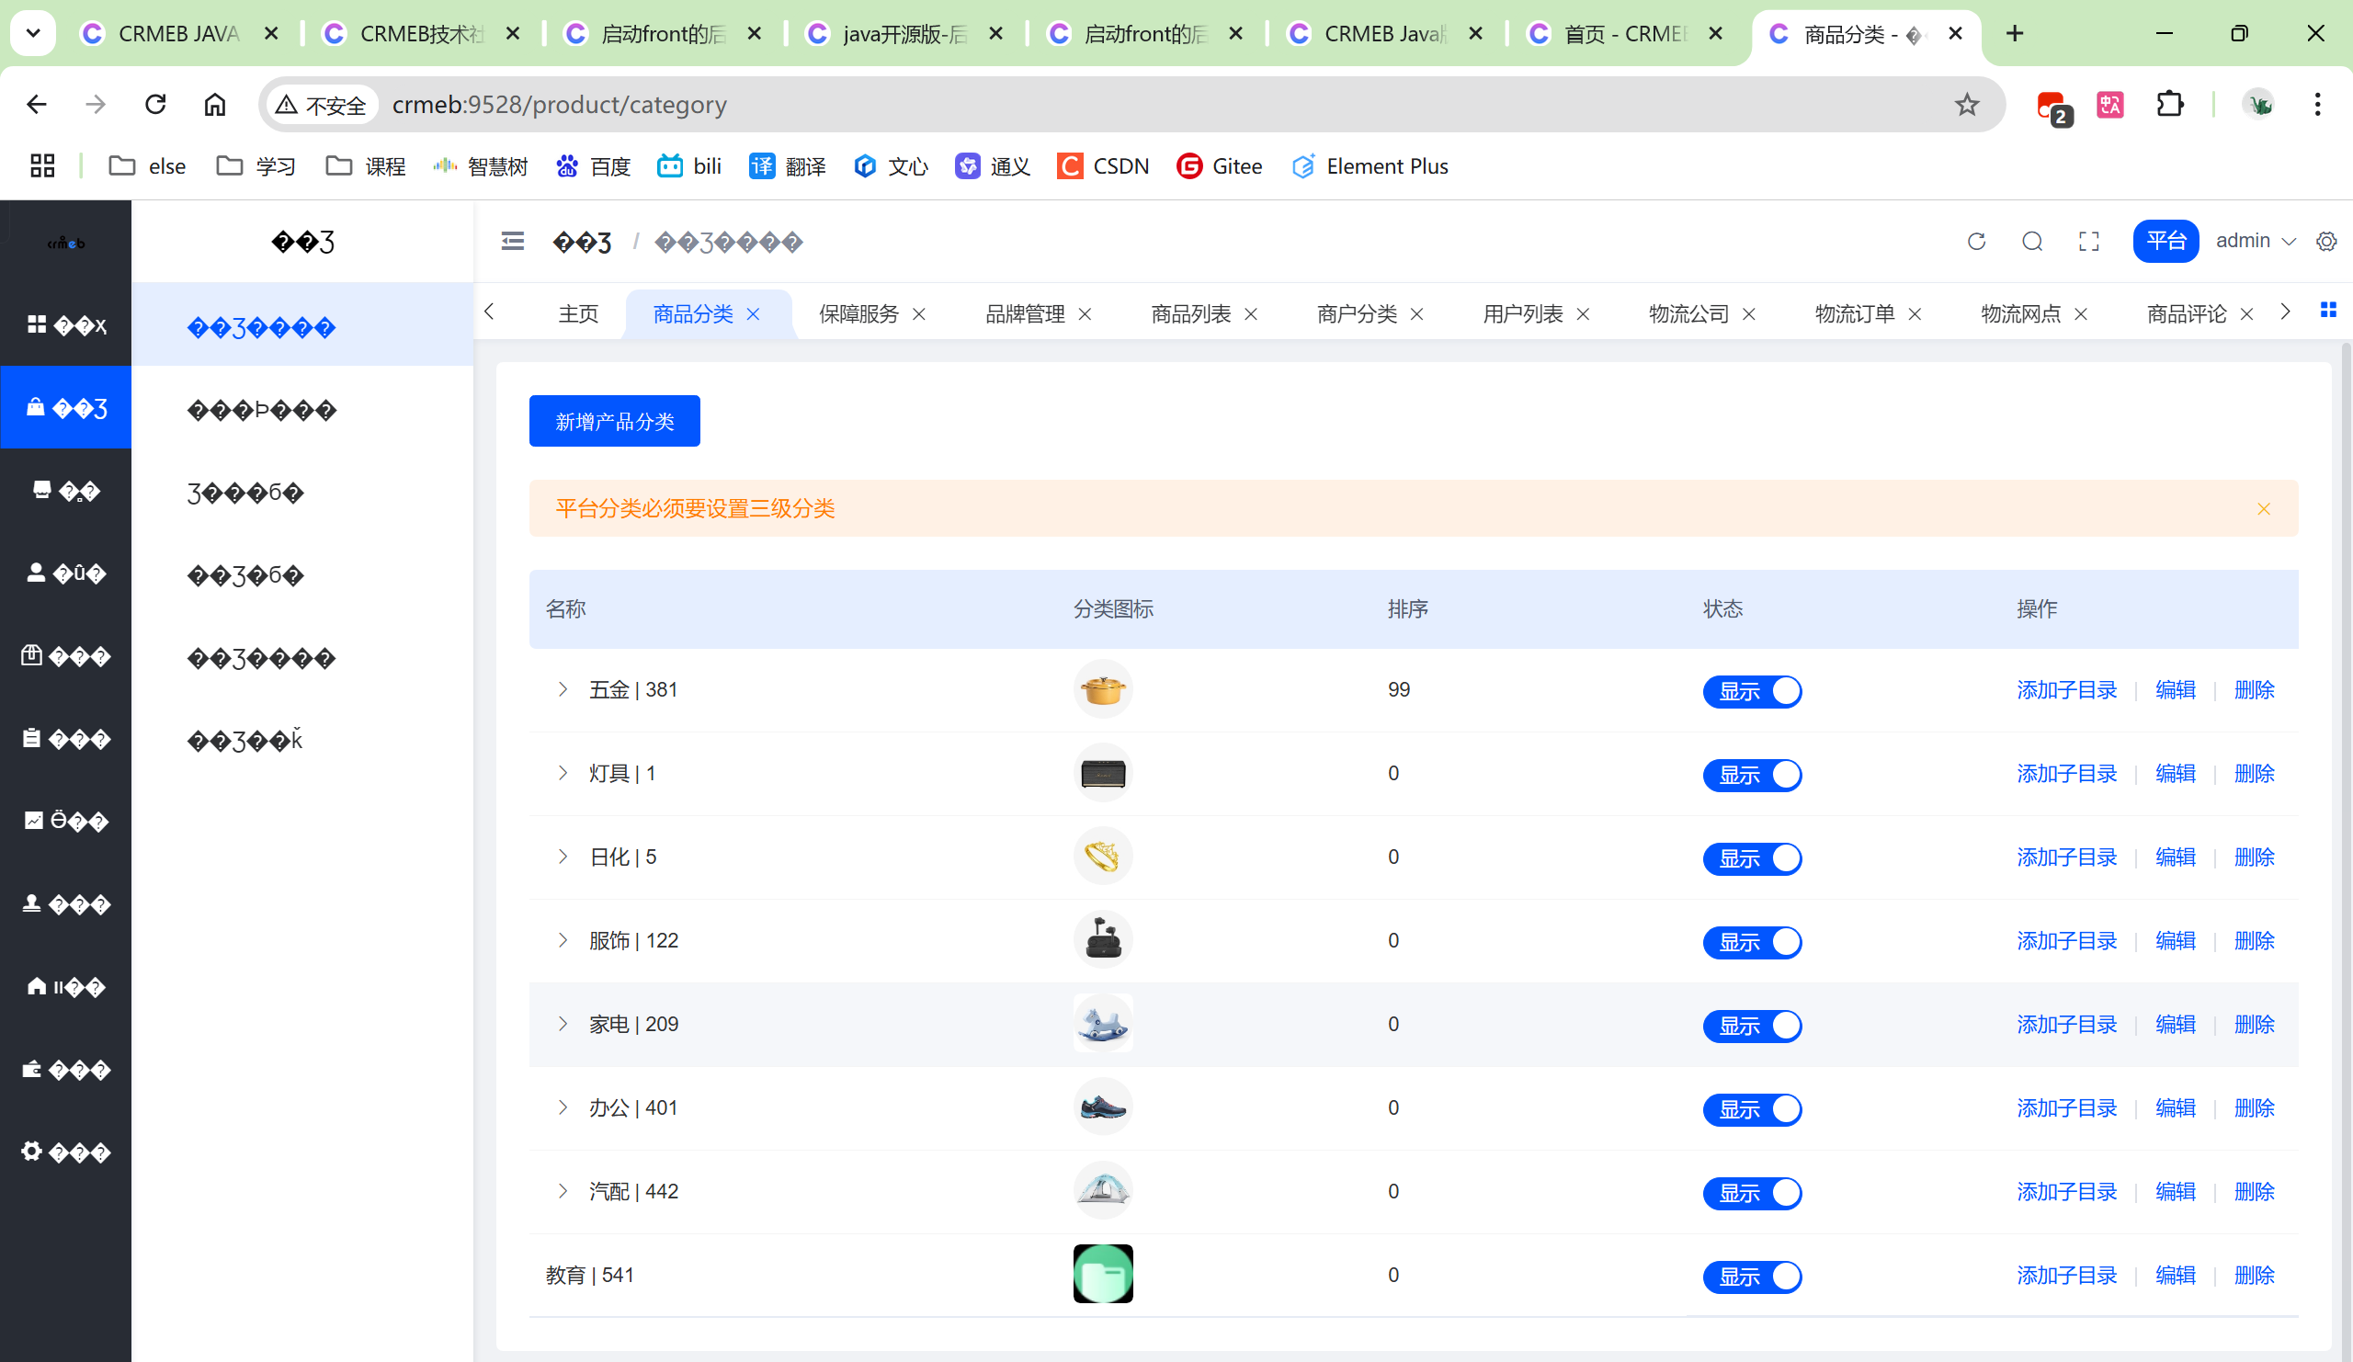This screenshot has height=1362, width=2353.
Task: Open the Chrome extensions puzzle icon
Action: pos(2170,105)
